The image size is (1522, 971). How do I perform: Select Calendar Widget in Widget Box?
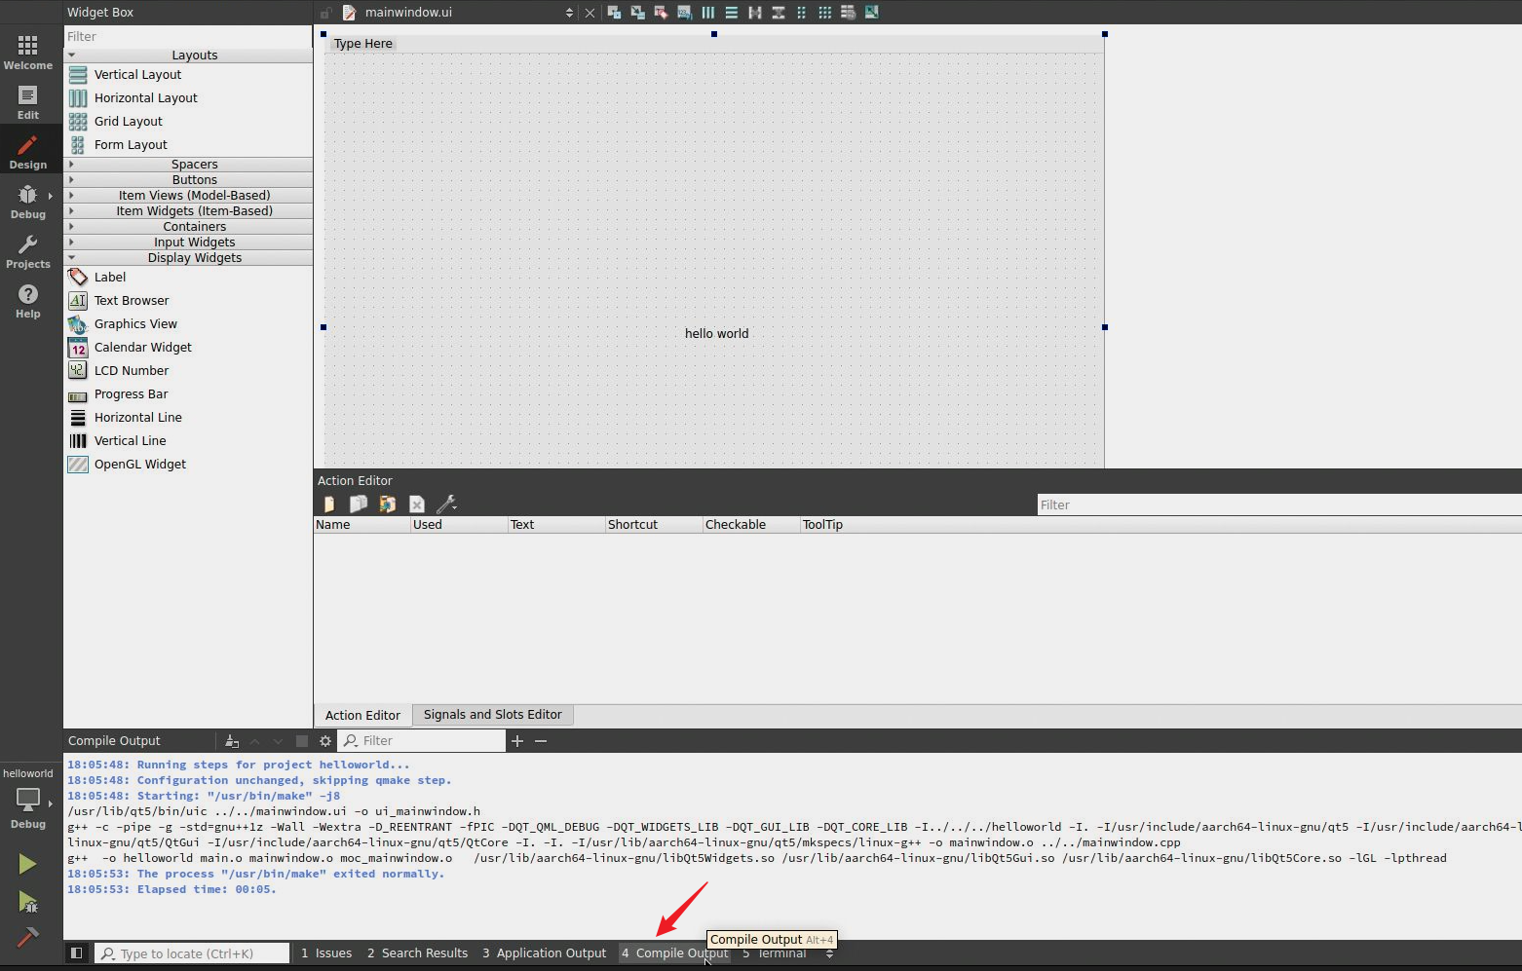(142, 348)
